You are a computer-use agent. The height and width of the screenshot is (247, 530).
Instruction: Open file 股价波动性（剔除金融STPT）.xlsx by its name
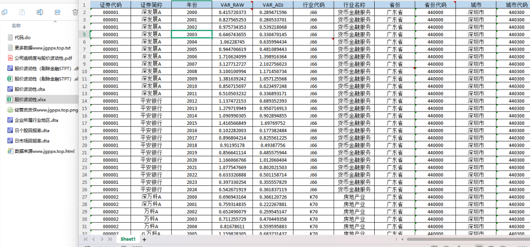tap(46, 79)
